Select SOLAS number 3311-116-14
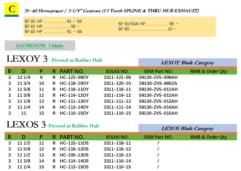241x171 pixels. tap(117, 161)
